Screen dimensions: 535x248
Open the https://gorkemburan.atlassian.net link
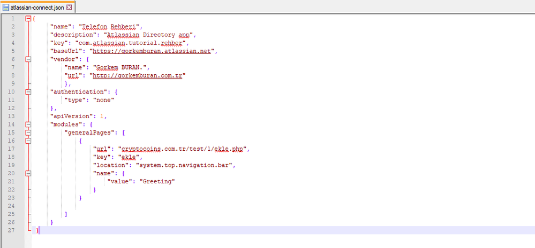click(x=152, y=51)
